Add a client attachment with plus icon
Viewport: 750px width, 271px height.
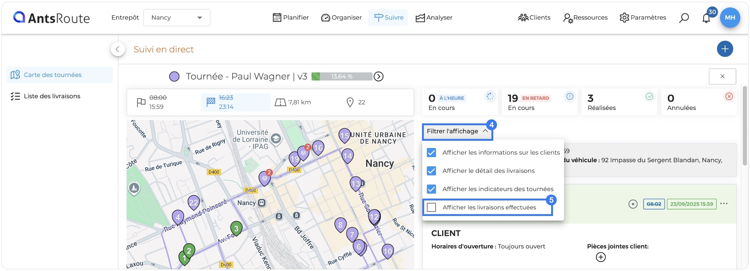coord(601,257)
